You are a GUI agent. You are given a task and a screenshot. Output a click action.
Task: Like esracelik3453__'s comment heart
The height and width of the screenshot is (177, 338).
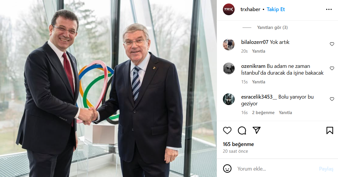[332, 99]
